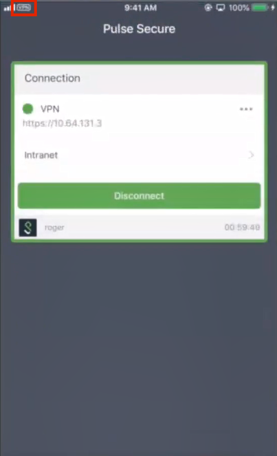Tap the roger username label

54,228
